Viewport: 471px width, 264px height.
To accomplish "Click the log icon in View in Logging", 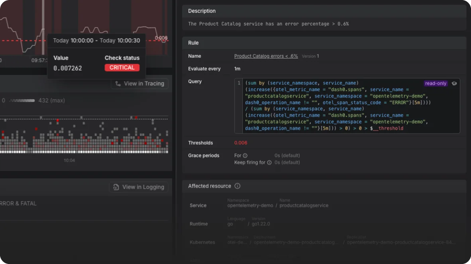I will click(x=116, y=187).
